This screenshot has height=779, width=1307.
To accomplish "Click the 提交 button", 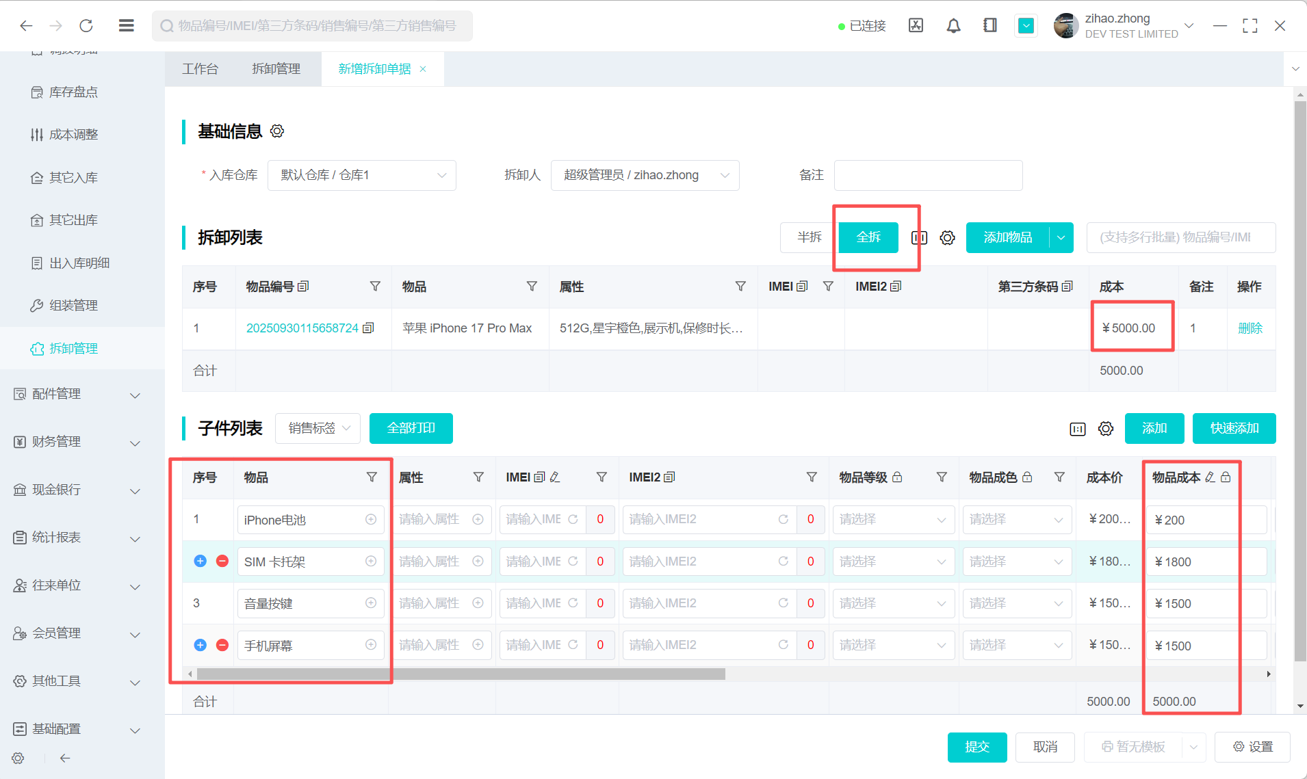I will pyautogui.click(x=976, y=747).
